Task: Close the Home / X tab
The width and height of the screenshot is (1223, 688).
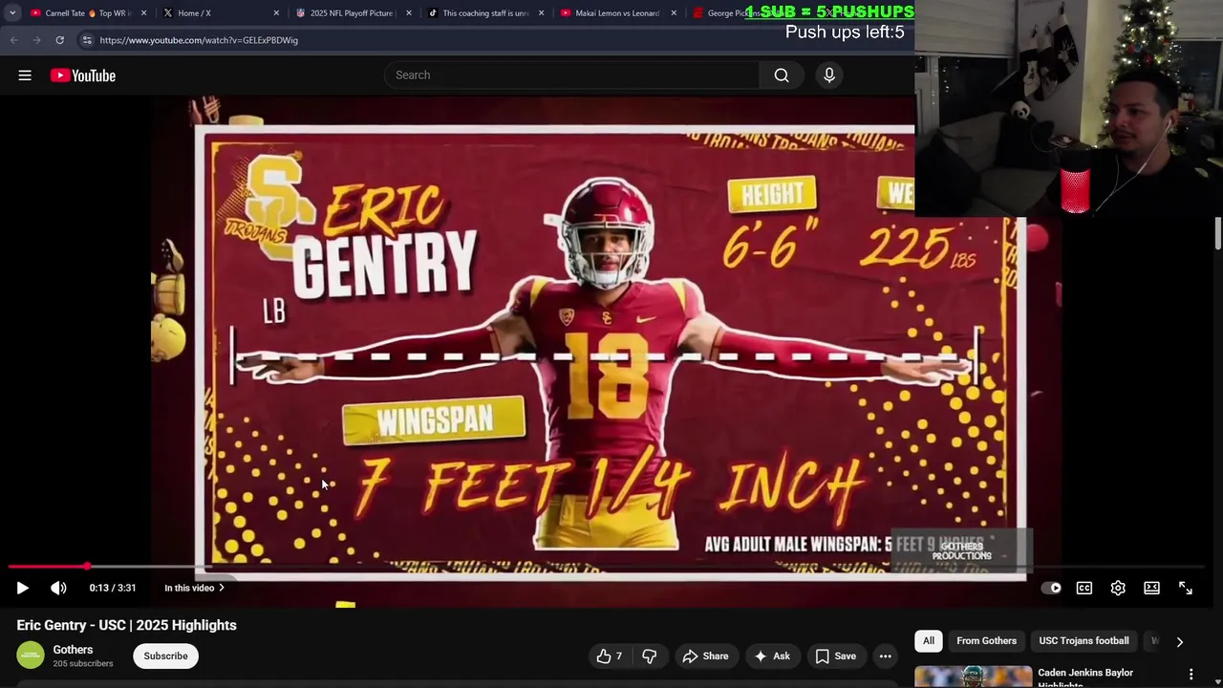Action: coord(277,13)
